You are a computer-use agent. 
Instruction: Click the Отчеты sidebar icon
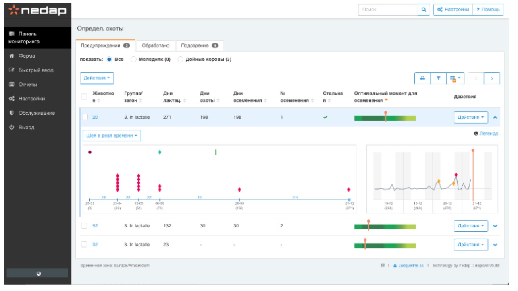coord(12,85)
